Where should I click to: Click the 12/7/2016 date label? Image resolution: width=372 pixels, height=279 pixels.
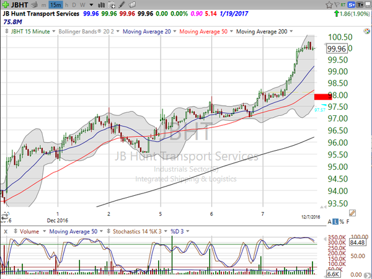coord(311,217)
